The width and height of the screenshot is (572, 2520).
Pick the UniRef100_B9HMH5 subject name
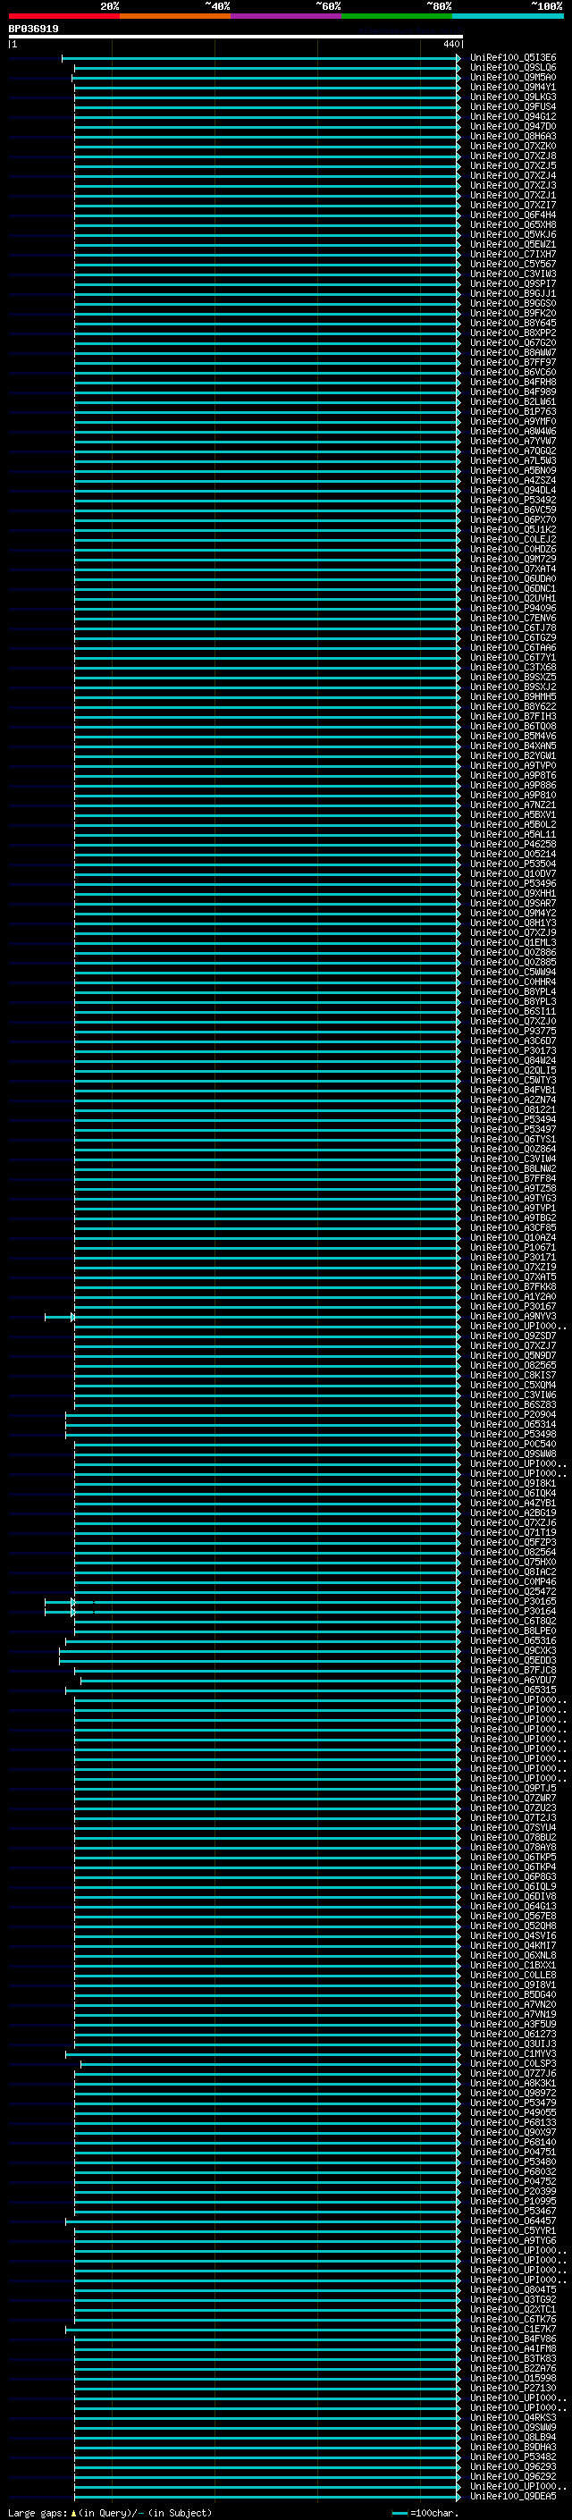click(x=513, y=696)
